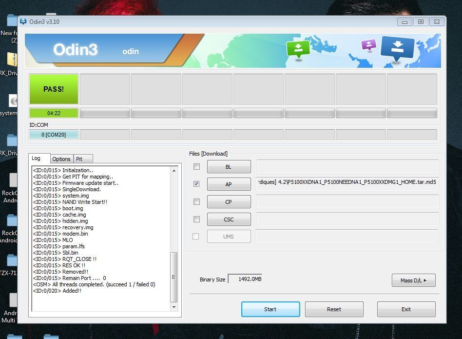The height and width of the screenshot is (339, 462).
Task: Click log scrollbar down arrow
Action: point(174,307)
